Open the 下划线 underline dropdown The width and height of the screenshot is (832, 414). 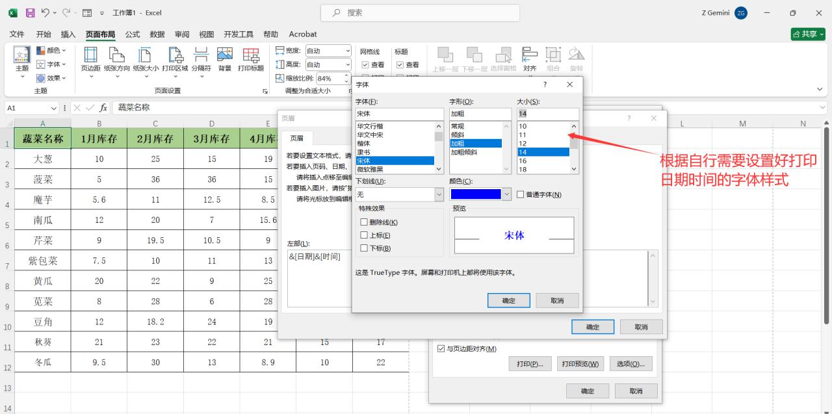point(439,194)
